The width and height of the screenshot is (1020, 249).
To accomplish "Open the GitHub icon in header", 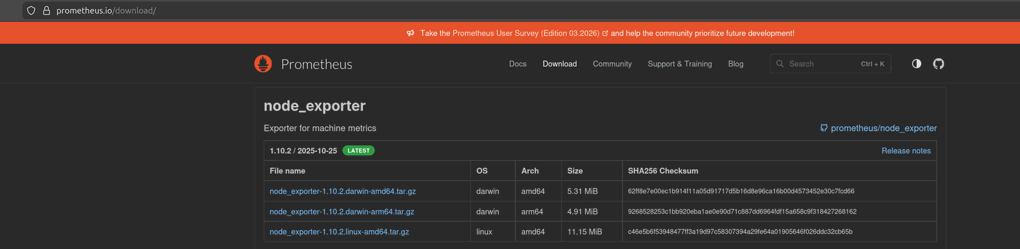I will pos(939,64).
